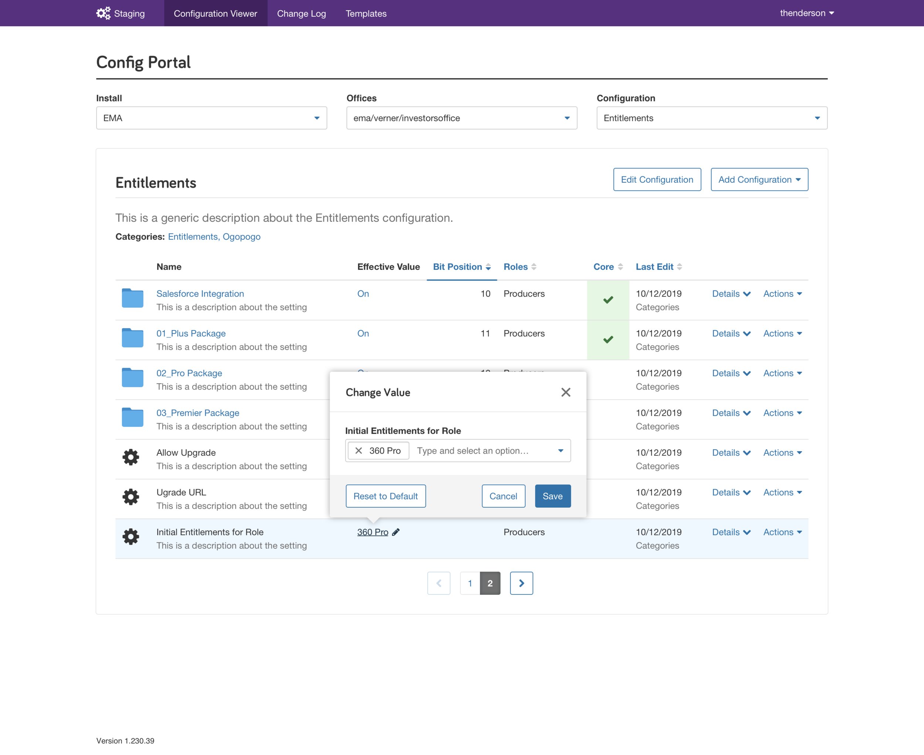Viewport: 924px width, 755px height.
Task: Sort by Bit Position column
Action: click(462, 267)
